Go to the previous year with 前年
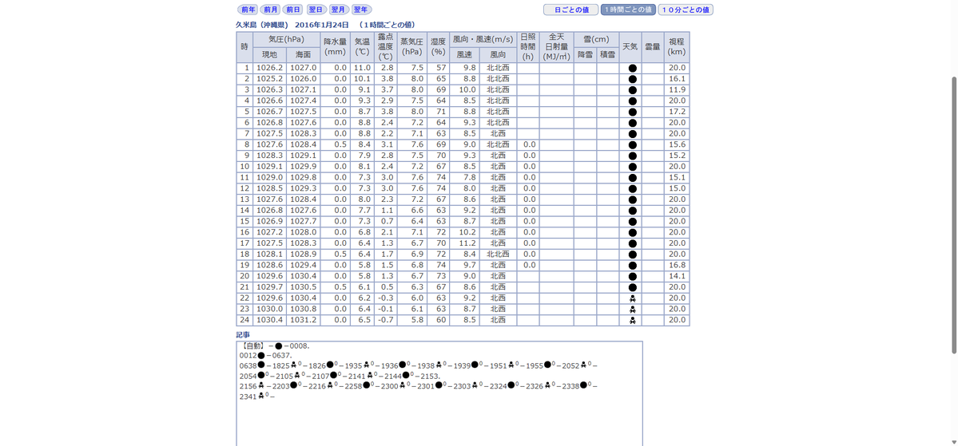 pos(247,10)
